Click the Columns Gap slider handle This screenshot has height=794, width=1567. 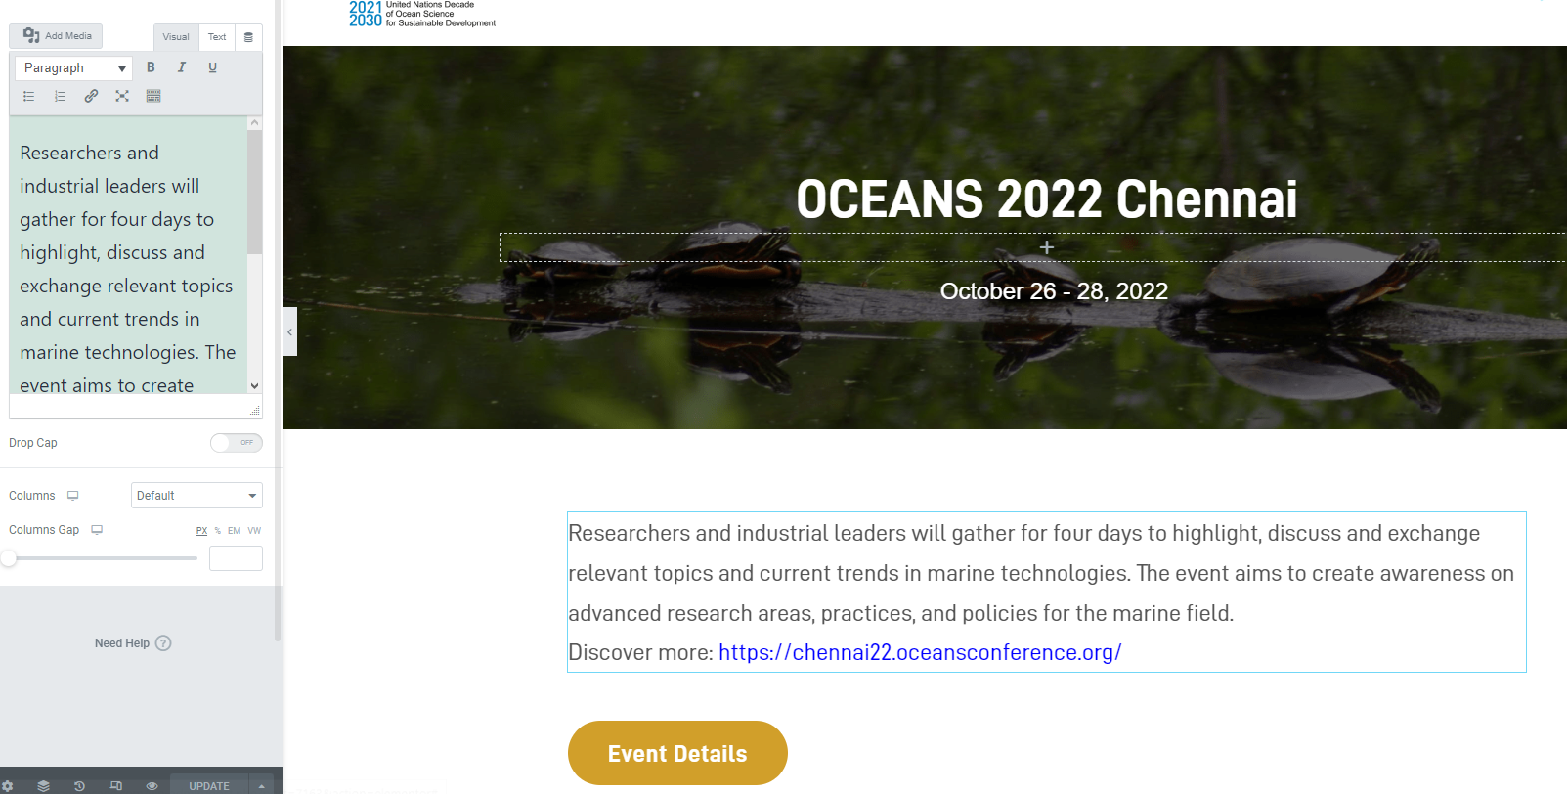9,558
